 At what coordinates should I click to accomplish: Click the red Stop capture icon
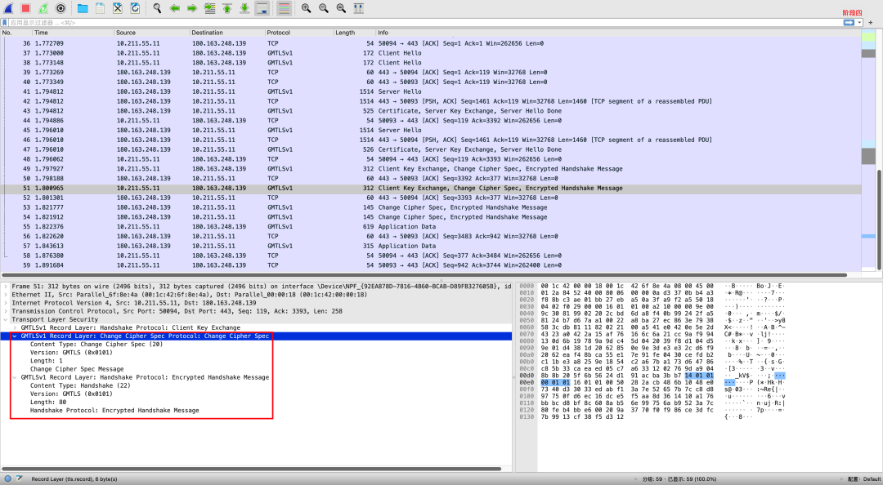[25, 8]
